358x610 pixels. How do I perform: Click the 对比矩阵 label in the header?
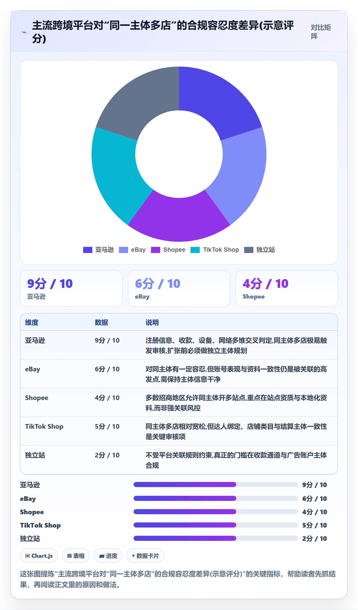pyautogui.click(x=321, y=32)
